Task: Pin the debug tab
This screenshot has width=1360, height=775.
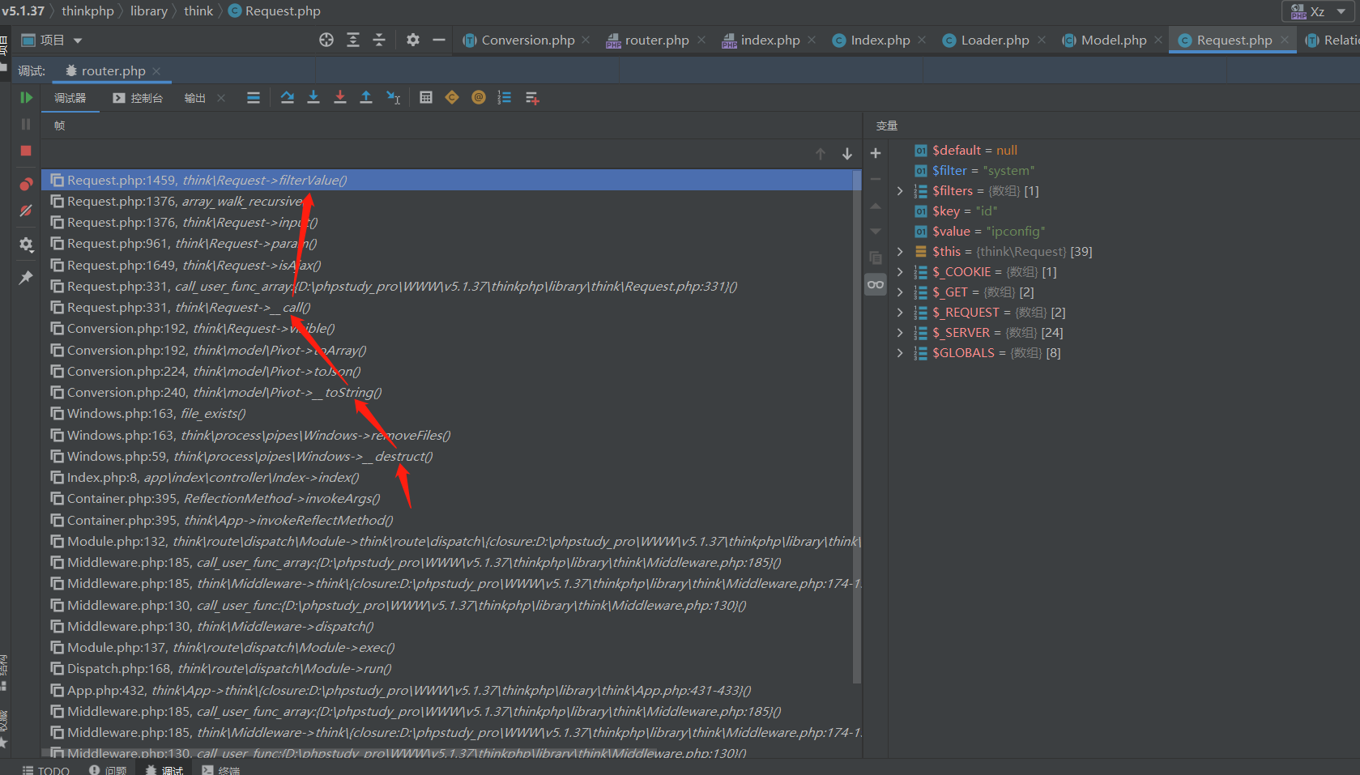Action: [x=26, y=278]
